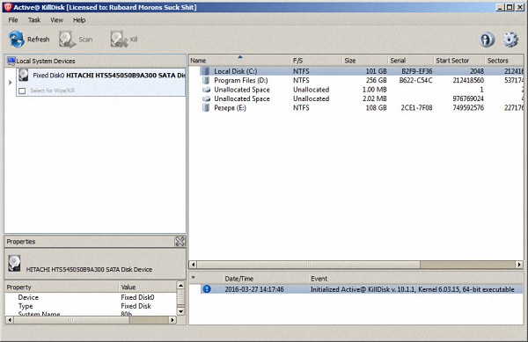Click the 256 GB size cell

point(376,80)
